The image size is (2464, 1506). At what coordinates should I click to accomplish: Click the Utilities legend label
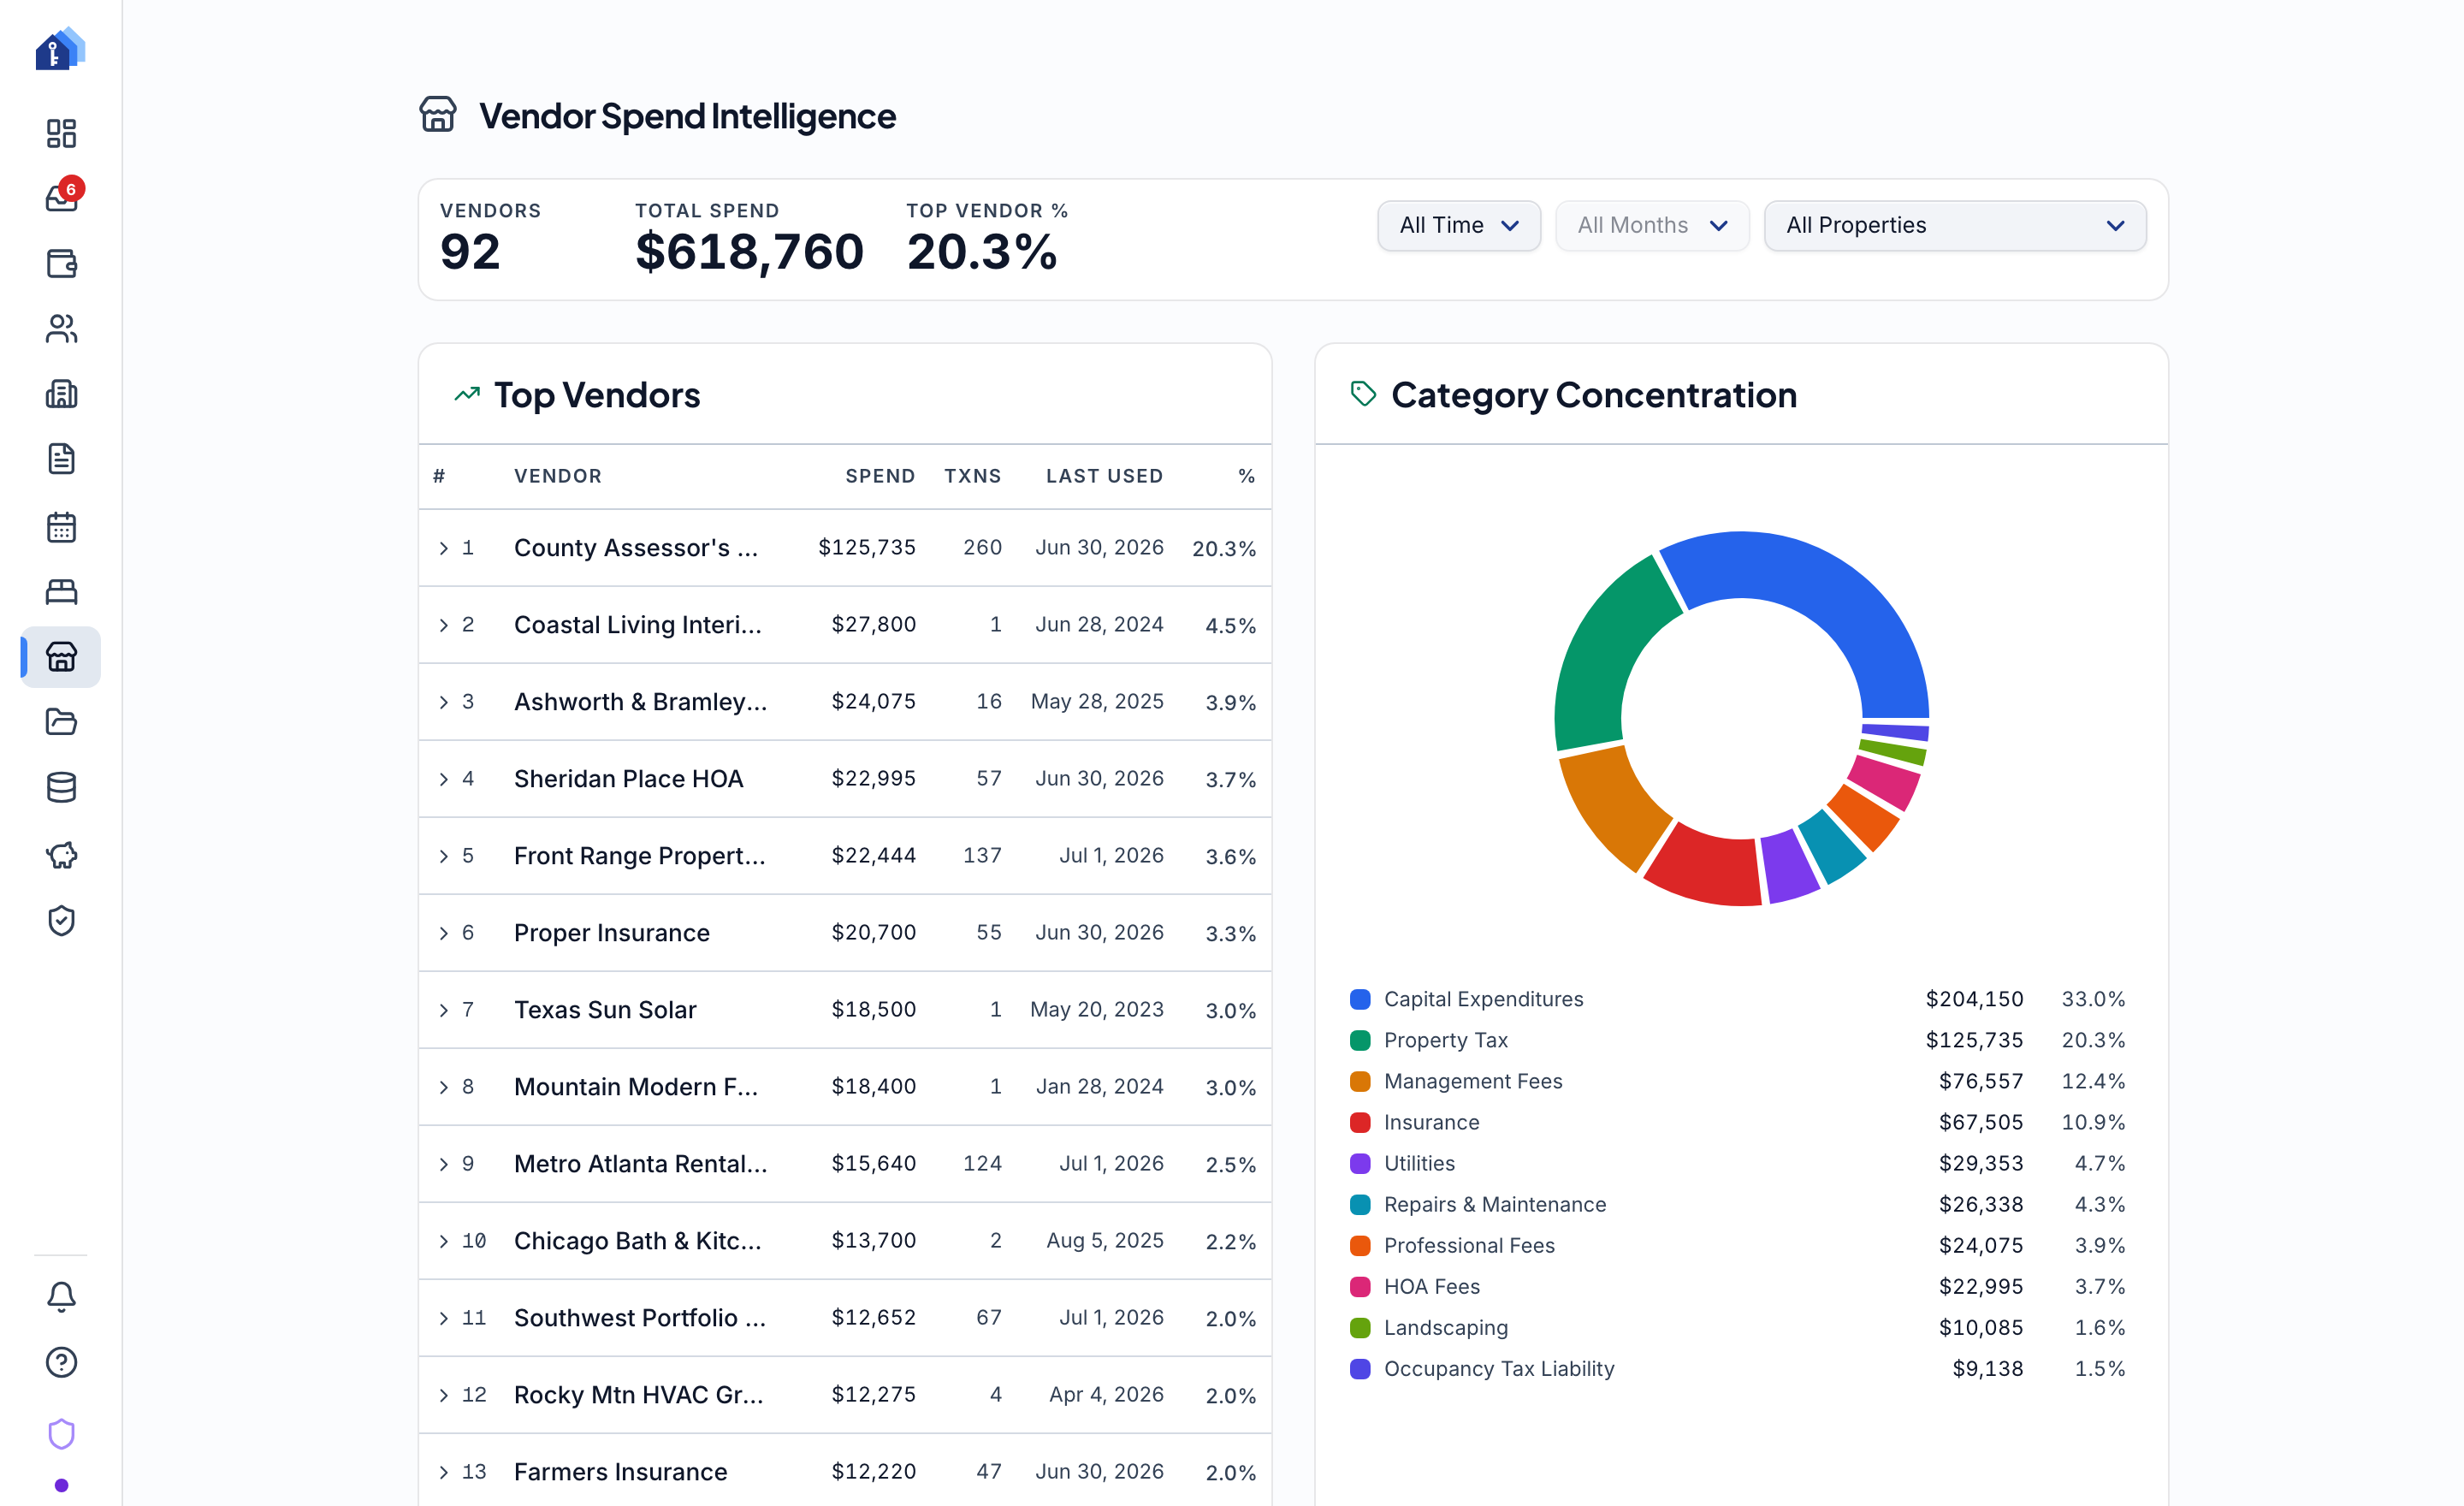[x=1419, y=1163]
